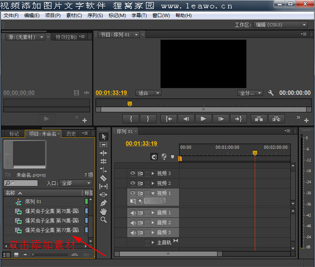
Task: Select the Pen tool
Action: pyautogui.click(x=103, y=203)
